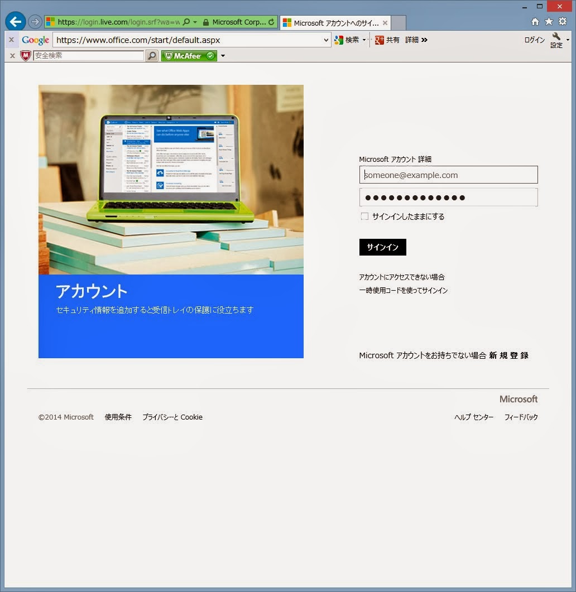The height and width of the screenshot is (592, 576).
Task: Click the password field
Action: [x=448, y=198]
